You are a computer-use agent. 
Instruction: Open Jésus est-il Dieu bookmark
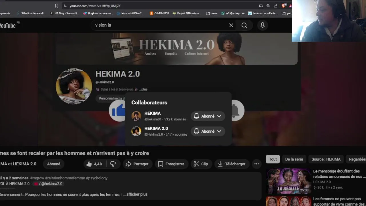pos(130,13)
